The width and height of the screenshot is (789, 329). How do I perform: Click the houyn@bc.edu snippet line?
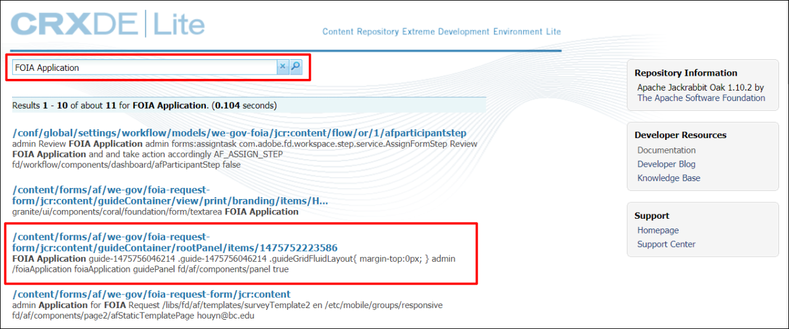click(133, 315)
